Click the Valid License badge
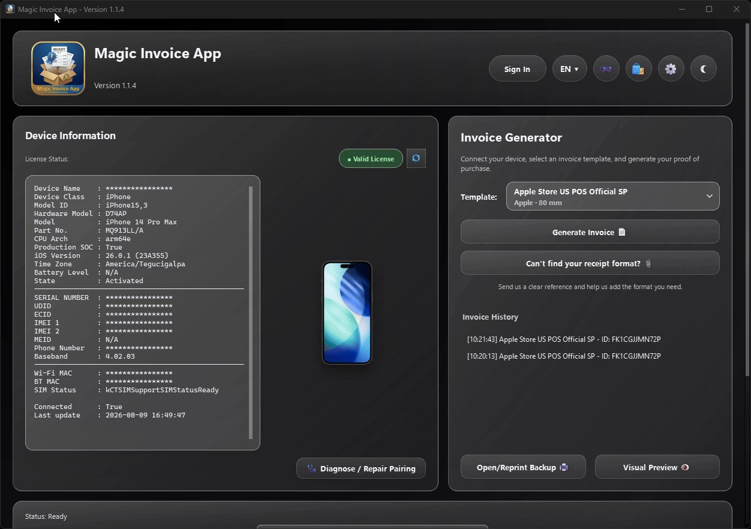 point(371,158)
